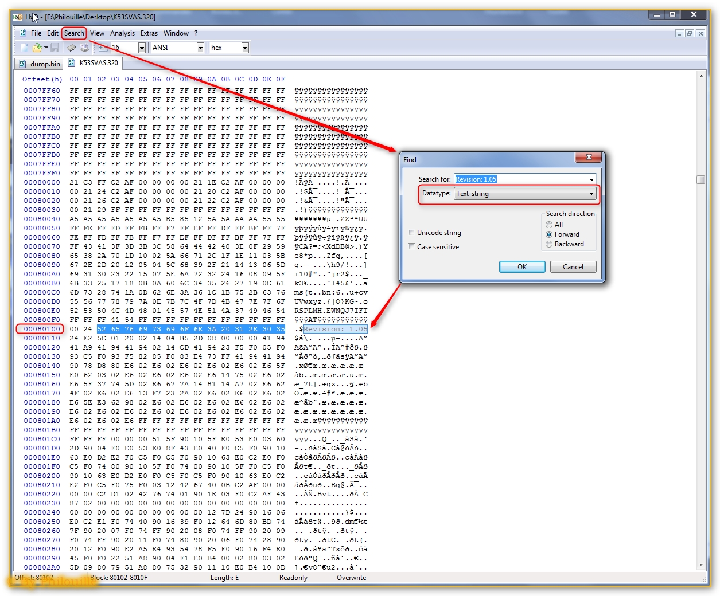The width and height of the screenshot is (720, 596).
Task: Switch to the dump.bin tab
Action: (x=40, y=64)
